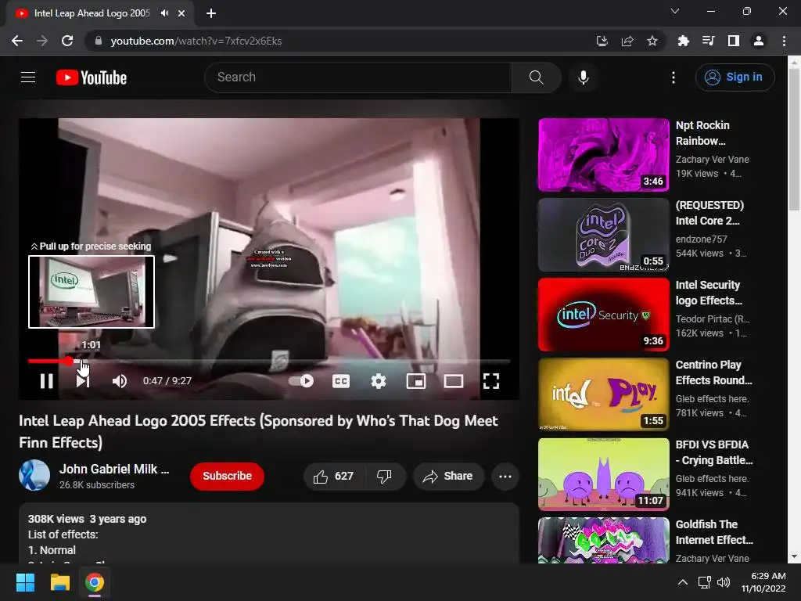Viewport: 801px width, 601px height.
Task: Open YouTube settings three-dot menu
Action: tap(673, 77)
